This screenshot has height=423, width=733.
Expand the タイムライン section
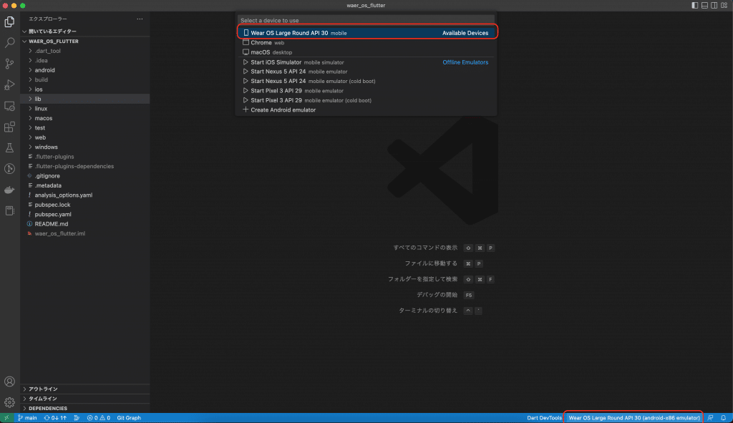[85, 399]
